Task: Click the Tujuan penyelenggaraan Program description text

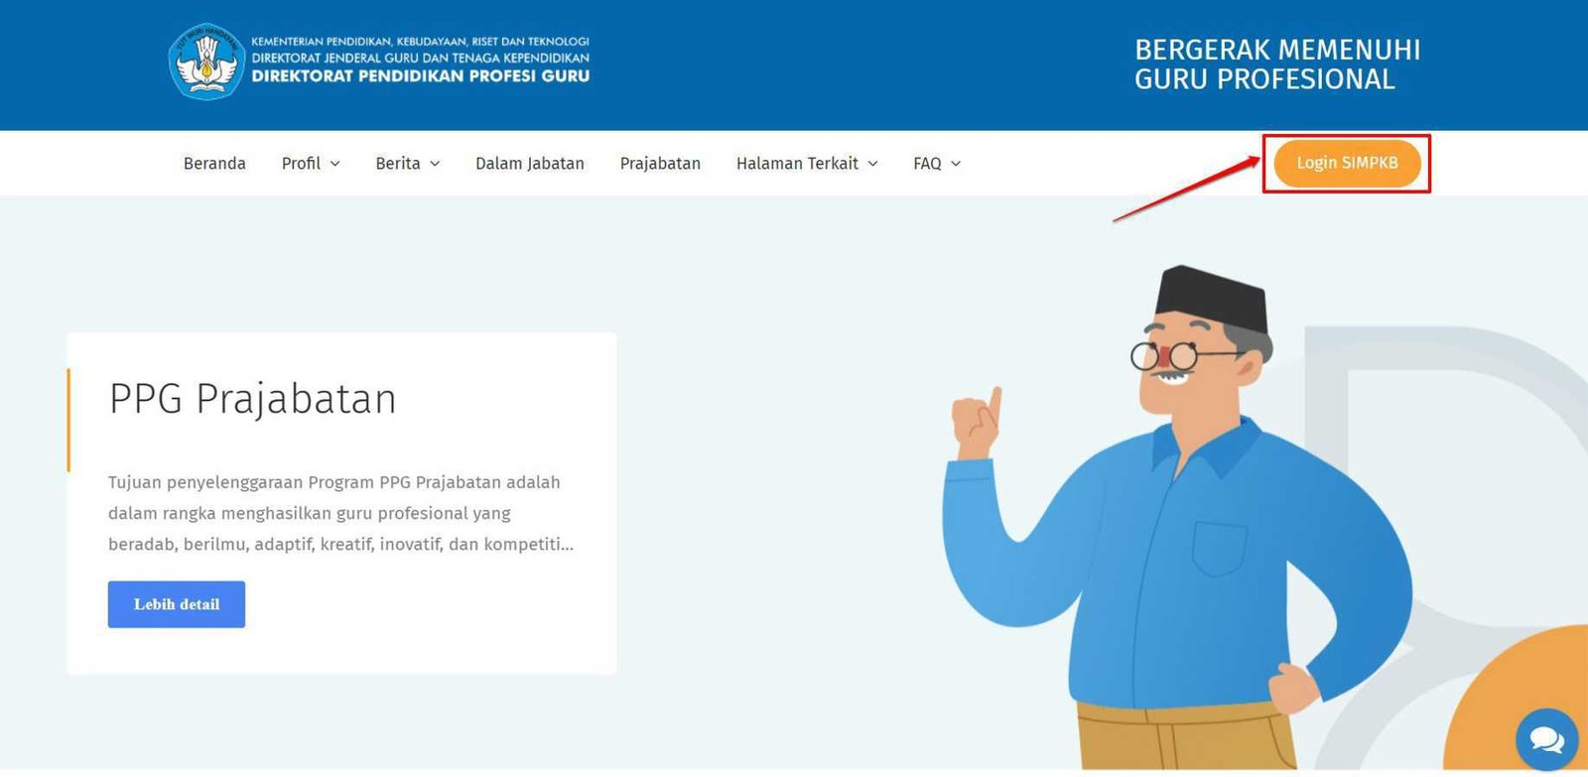Action: [340, 513]
